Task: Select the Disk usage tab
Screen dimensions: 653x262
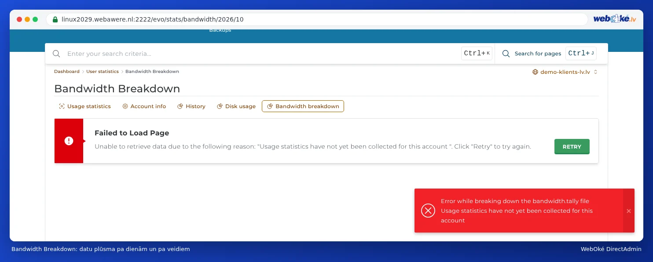Action: pyautogui.click(x=236, y=106)
